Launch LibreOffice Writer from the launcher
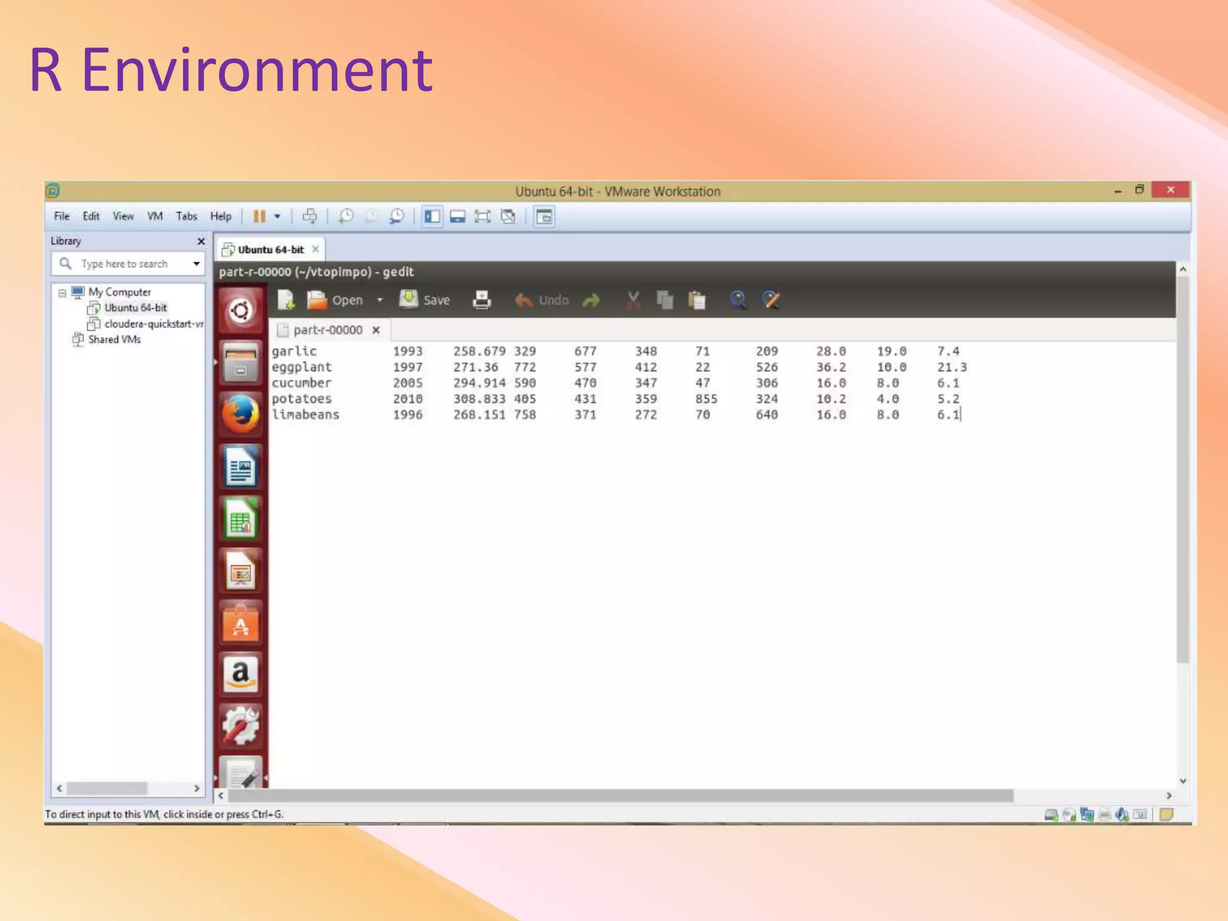This screenshot has width=1228, height=921. [240, 466]
